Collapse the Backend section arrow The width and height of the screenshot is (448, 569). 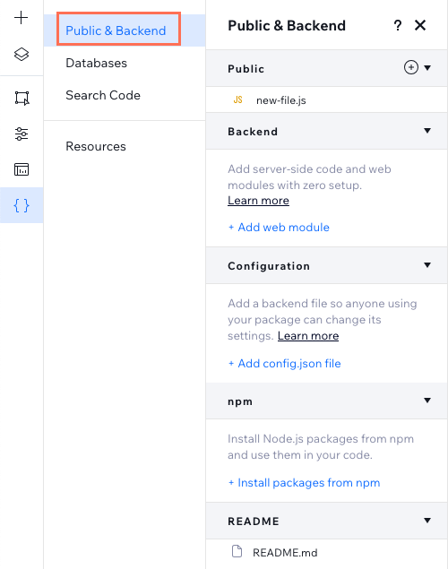[x=427, y=131]
